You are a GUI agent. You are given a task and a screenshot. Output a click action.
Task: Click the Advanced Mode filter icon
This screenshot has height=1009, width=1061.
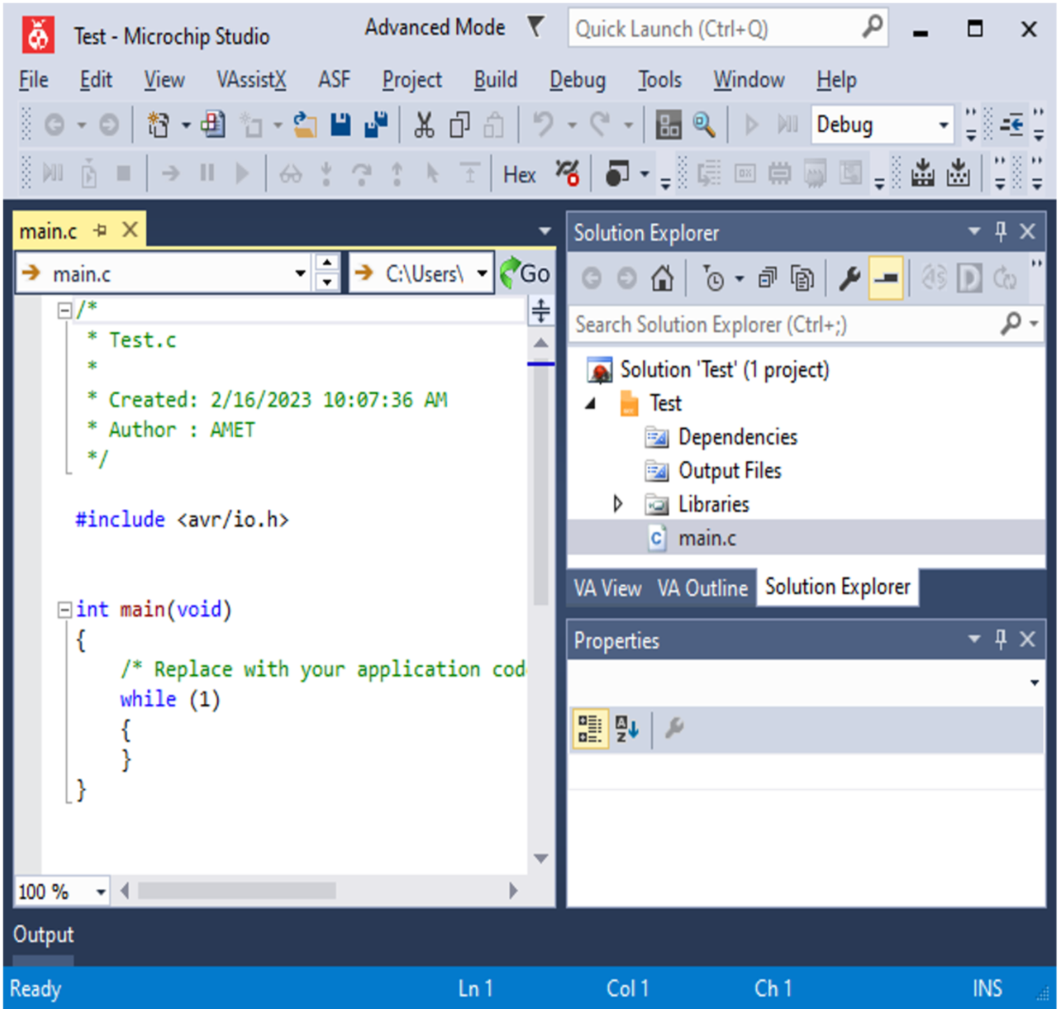[535, 27]
